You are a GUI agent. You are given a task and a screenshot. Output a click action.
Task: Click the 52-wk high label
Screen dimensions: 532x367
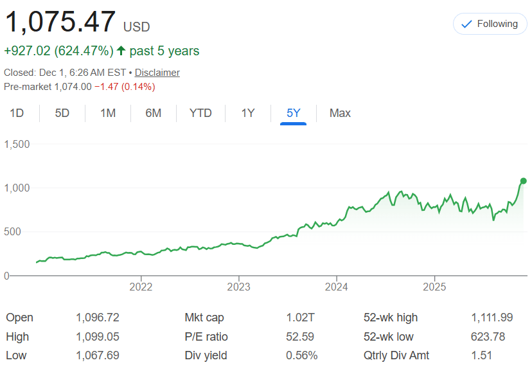390,318
